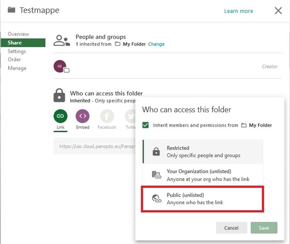Choose Your Organization (unlisted) option
Screen dimensions: 290x244
(203, 175)
